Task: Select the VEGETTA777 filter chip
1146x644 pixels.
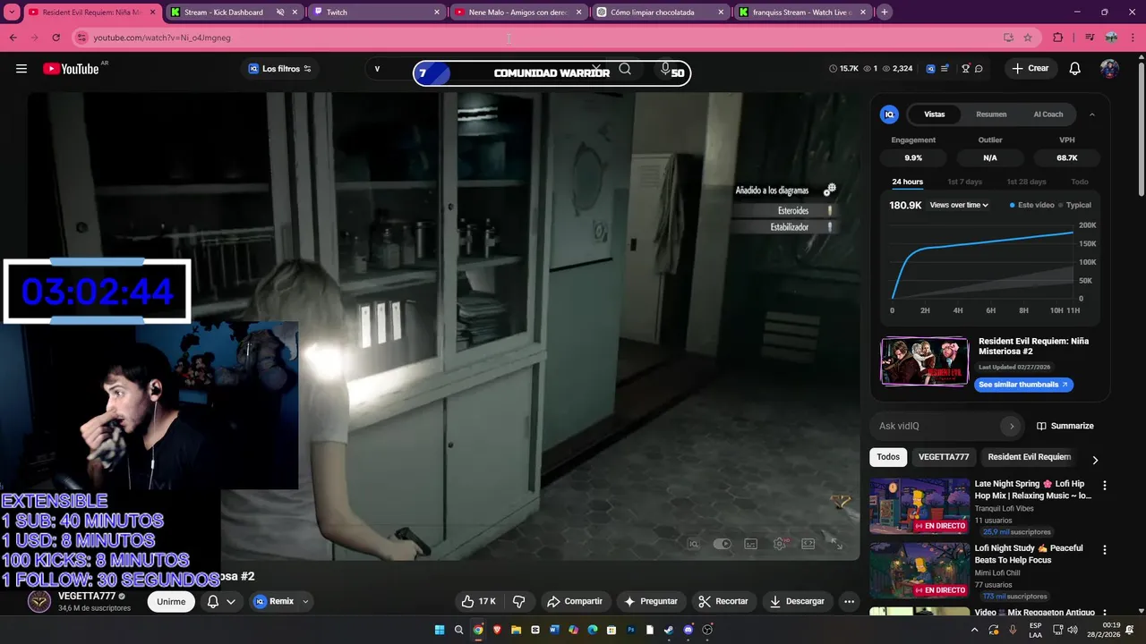Action: pyautogui.click(x=944, y=457)
